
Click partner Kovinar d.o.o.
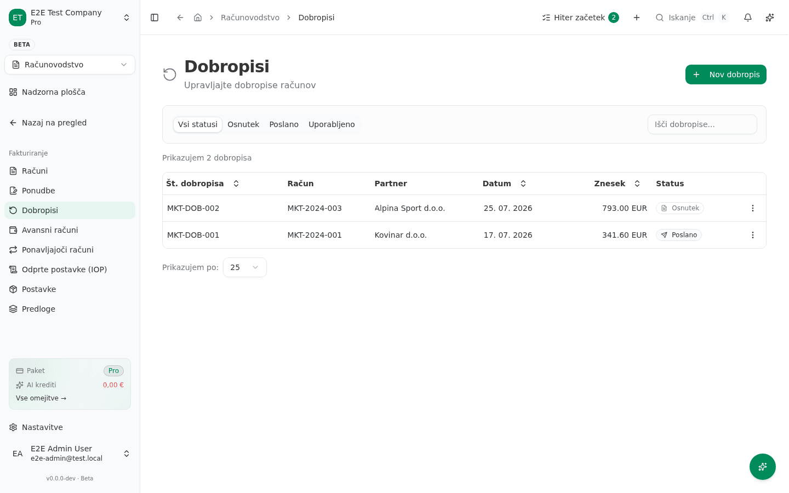tap(401, 235)
